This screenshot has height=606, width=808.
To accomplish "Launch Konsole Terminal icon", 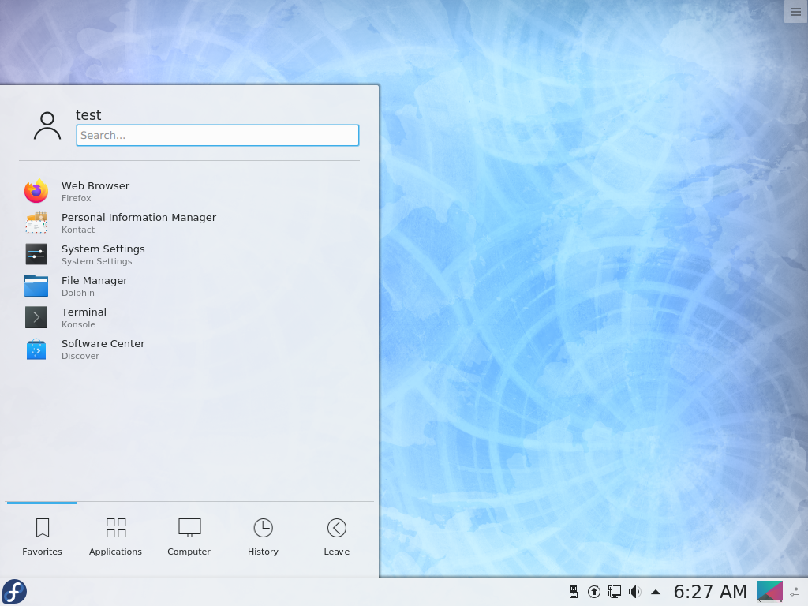I will [x=36, y=317].
